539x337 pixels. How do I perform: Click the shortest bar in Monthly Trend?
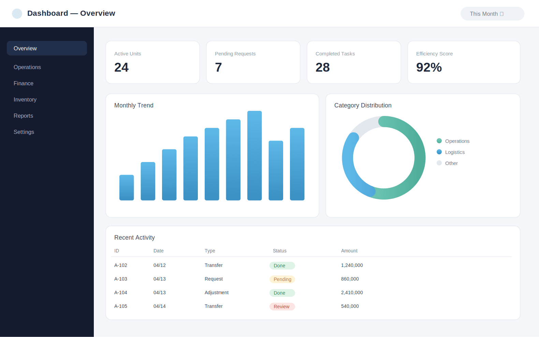(127, 188)
